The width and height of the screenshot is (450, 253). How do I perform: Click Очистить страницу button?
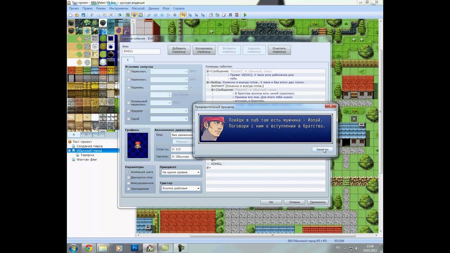[279, 50]
